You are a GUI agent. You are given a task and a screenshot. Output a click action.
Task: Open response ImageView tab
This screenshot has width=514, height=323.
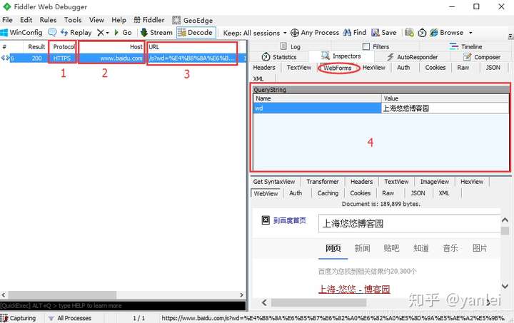pyautogui.click(x=435, y=182)
